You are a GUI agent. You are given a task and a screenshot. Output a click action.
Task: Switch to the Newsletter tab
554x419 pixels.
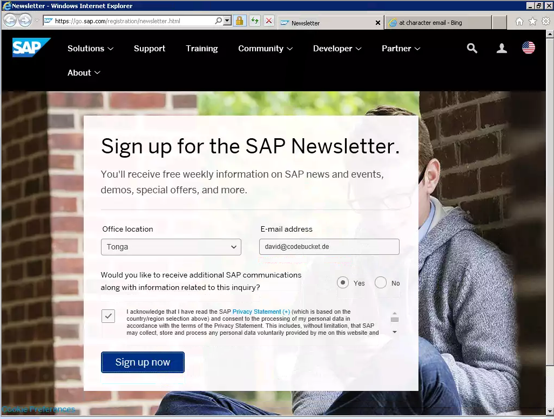330,23
